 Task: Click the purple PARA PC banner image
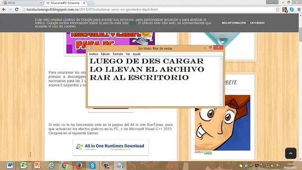[110, 43]
